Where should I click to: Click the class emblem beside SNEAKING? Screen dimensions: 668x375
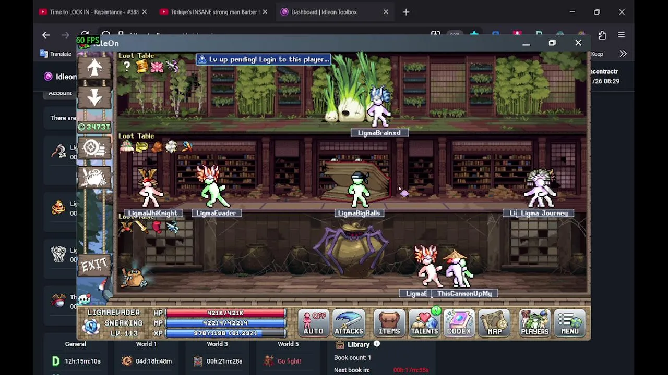pos(91,327)
